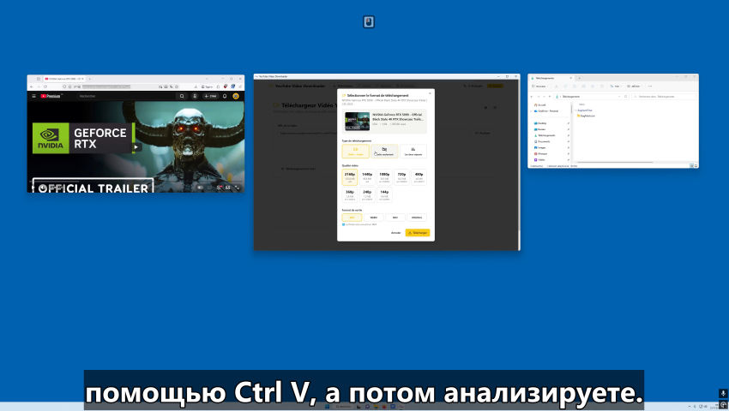Select the yellow folder in Explorer list

[586, 116]
